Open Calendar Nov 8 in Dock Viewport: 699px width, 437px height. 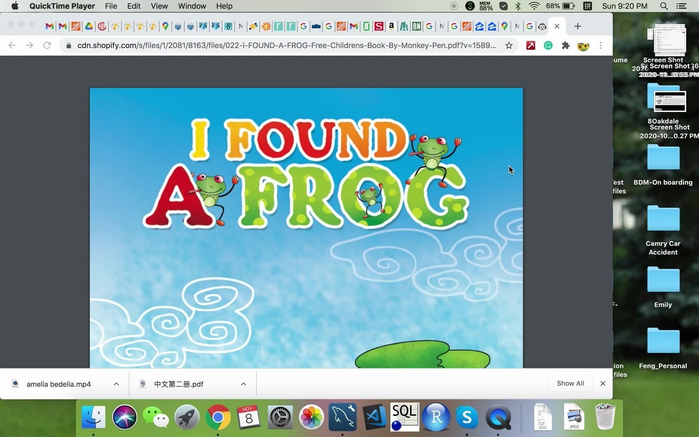coord(249,417)
